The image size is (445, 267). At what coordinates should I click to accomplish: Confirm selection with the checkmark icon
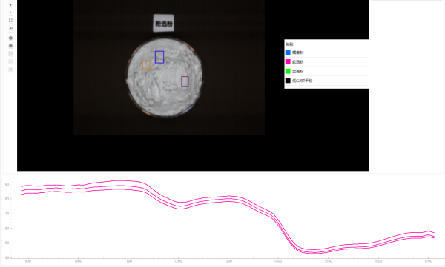pyautogui.click(x=11, y=61)
